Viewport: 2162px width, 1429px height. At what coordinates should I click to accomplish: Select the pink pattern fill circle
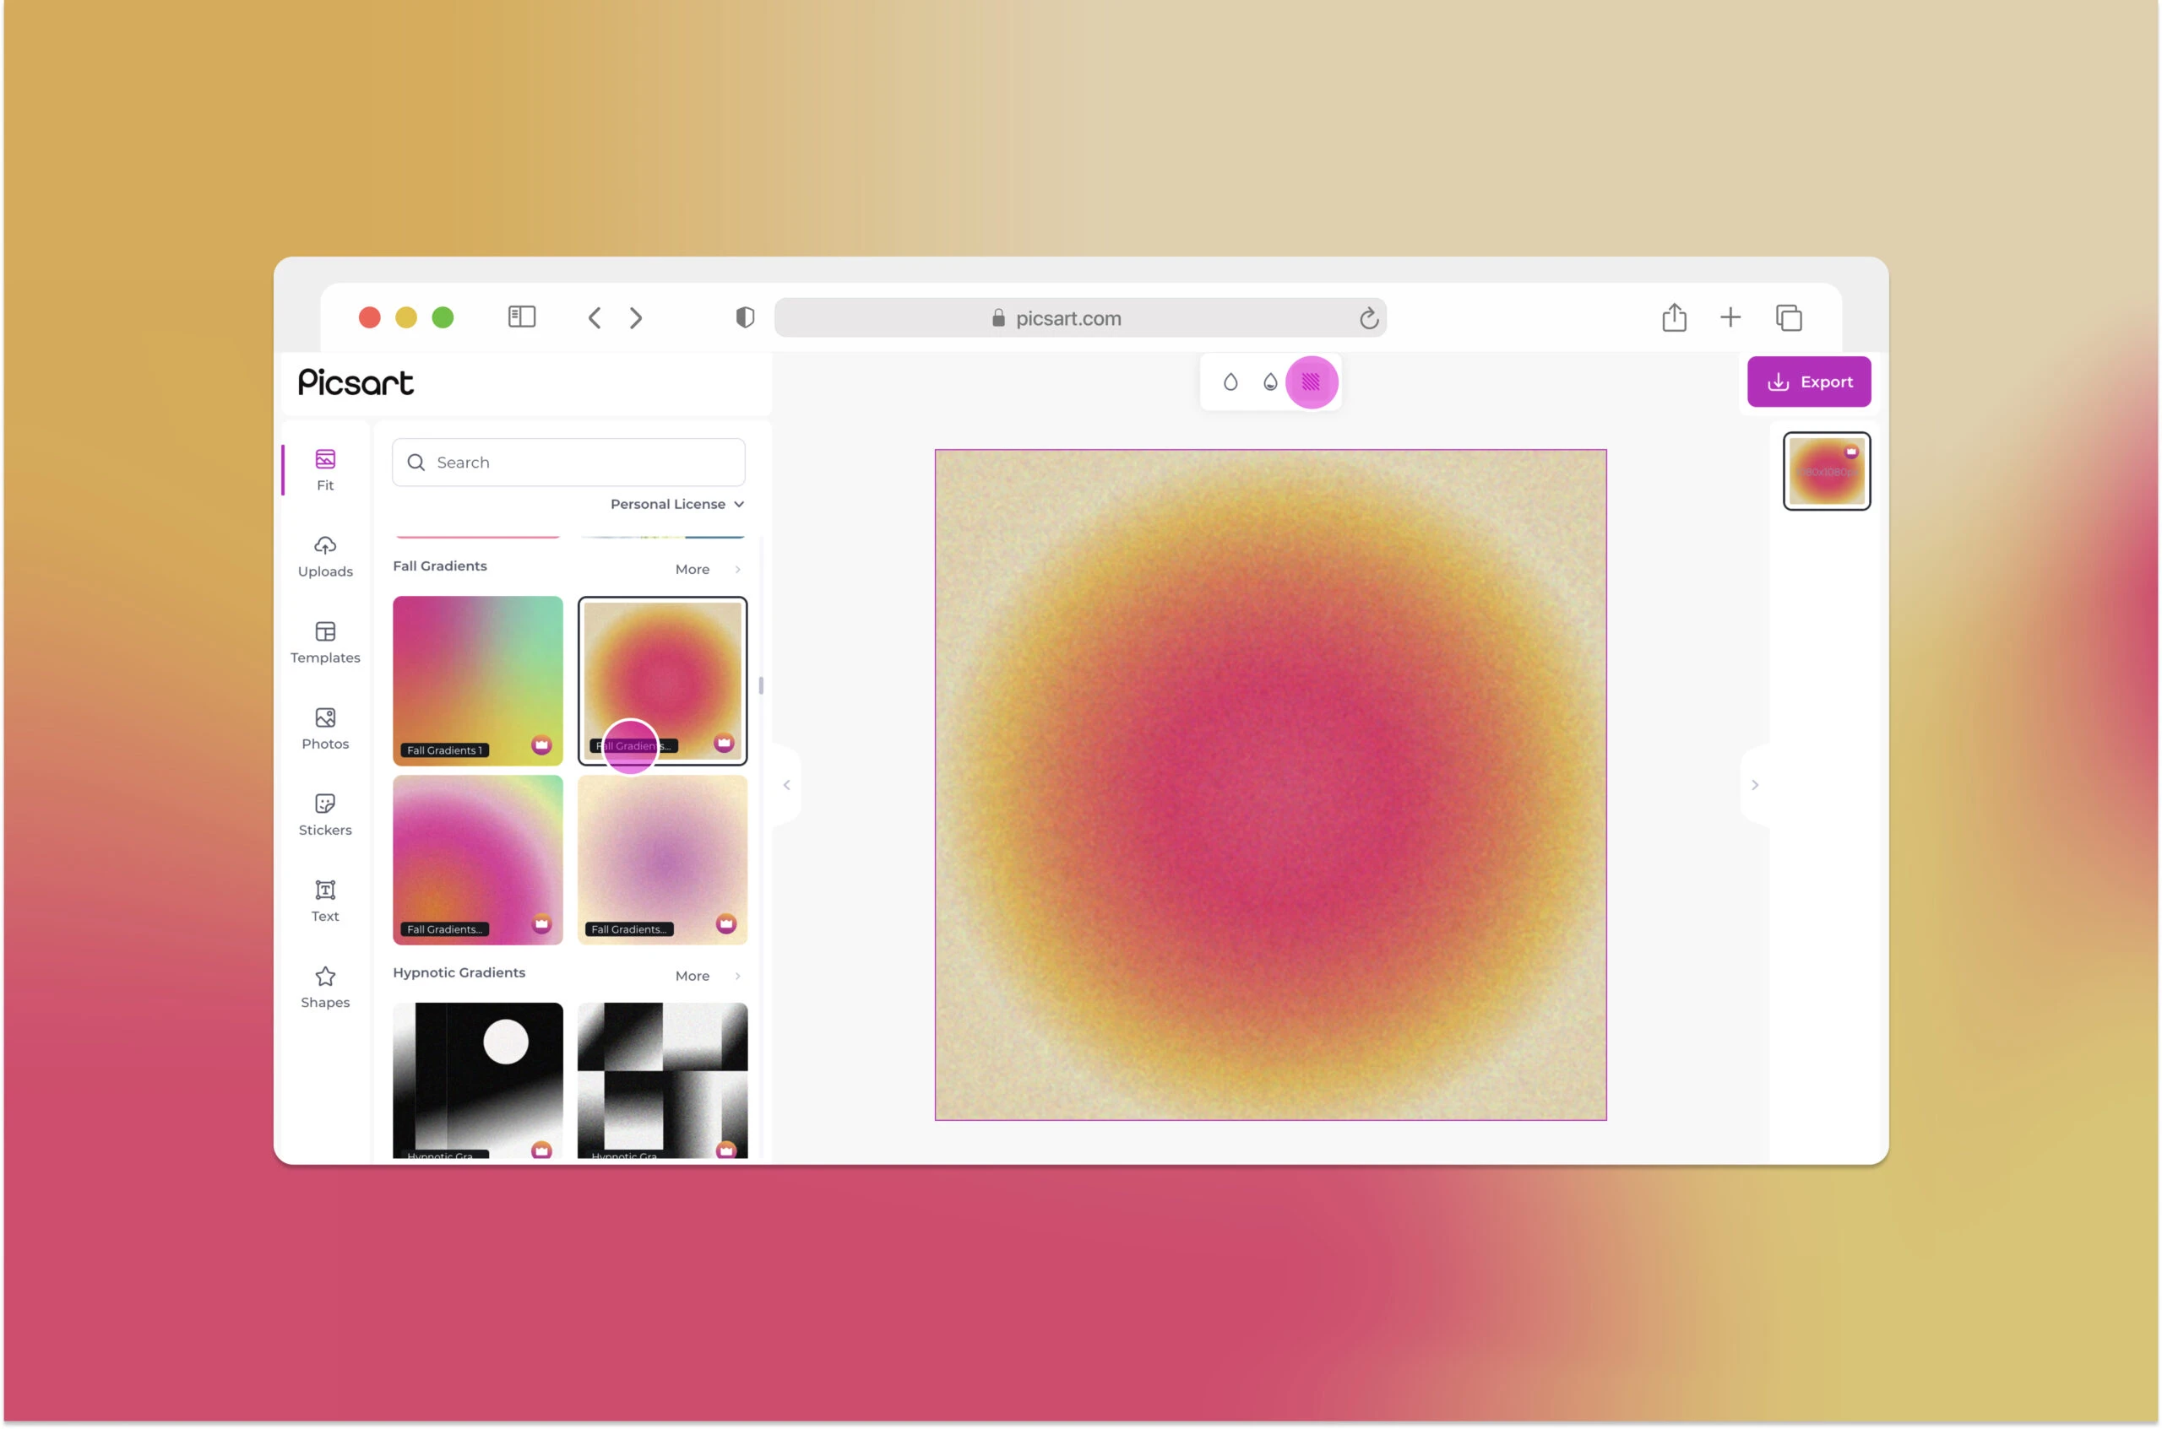pos(1311,382)
